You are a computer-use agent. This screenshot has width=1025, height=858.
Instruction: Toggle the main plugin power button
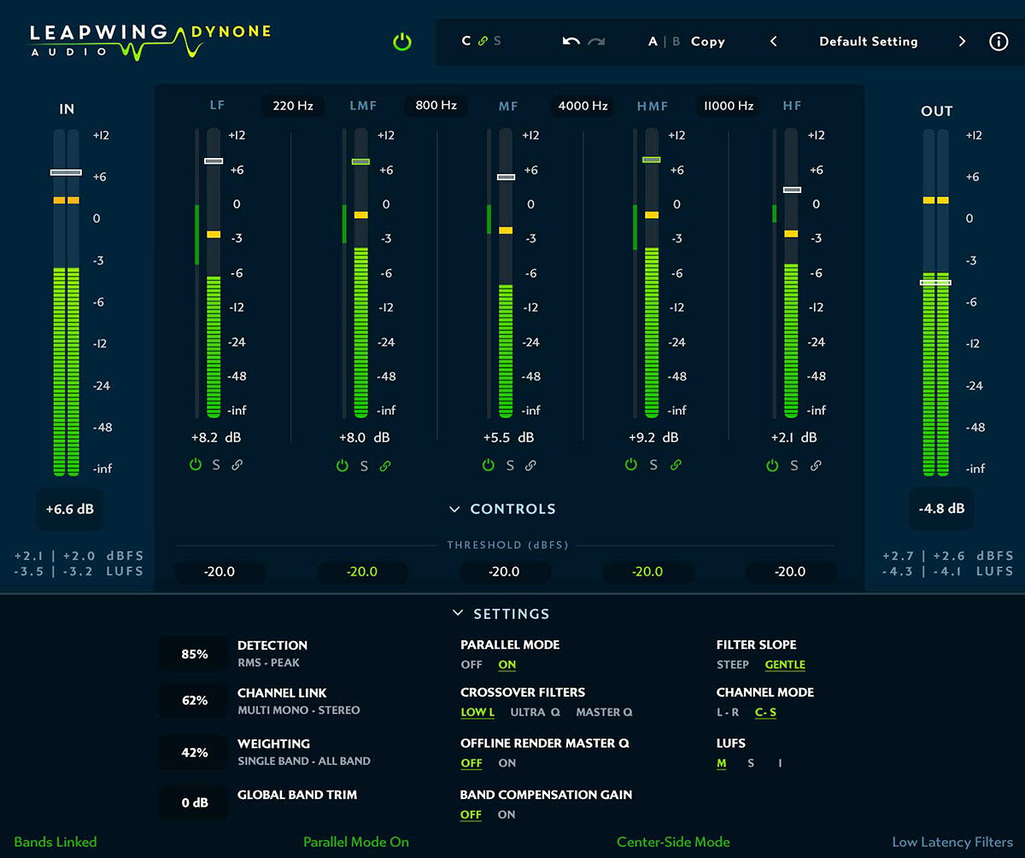401,42
